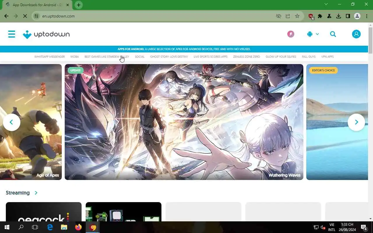Launch Firefox from the taskbar

(78, 227)
